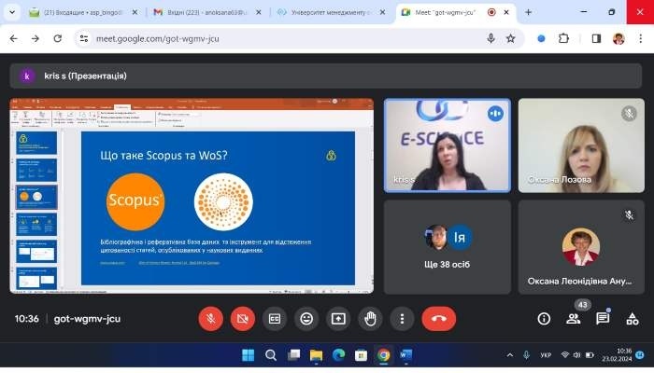This screenshot has height=373, width=654.
Task: Unmute the microphone in Meet
Action: point(210,318)
